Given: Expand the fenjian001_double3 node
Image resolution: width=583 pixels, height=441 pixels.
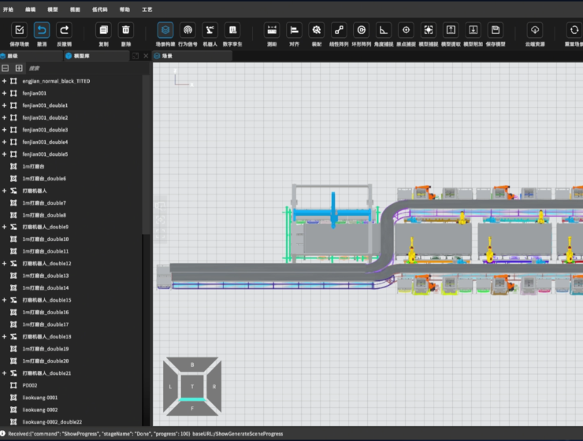Looking at the screenshot, I should tap(4, 130).
